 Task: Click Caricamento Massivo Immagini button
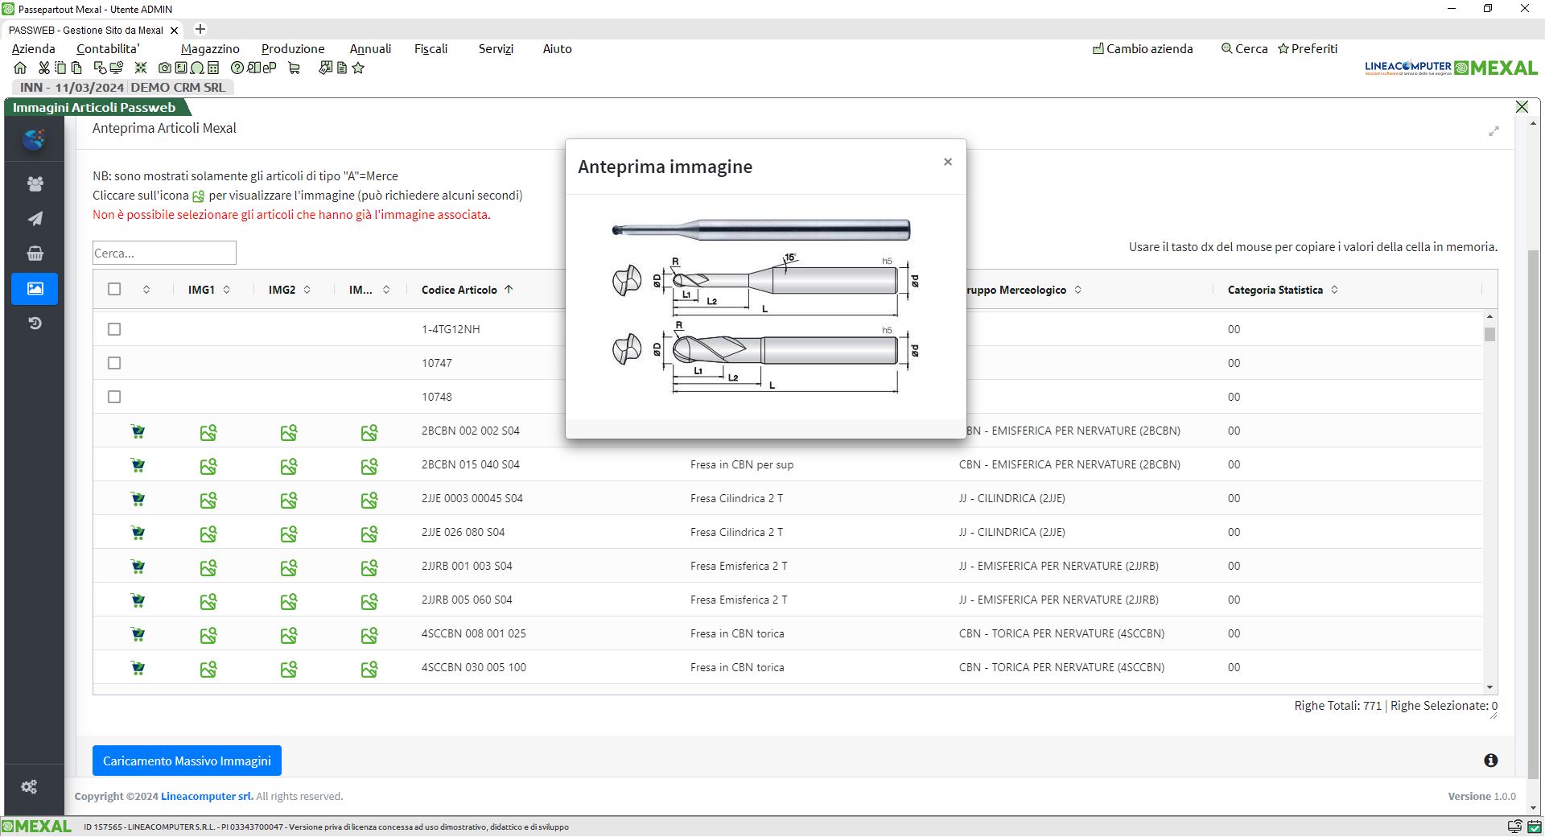[187, 761]
